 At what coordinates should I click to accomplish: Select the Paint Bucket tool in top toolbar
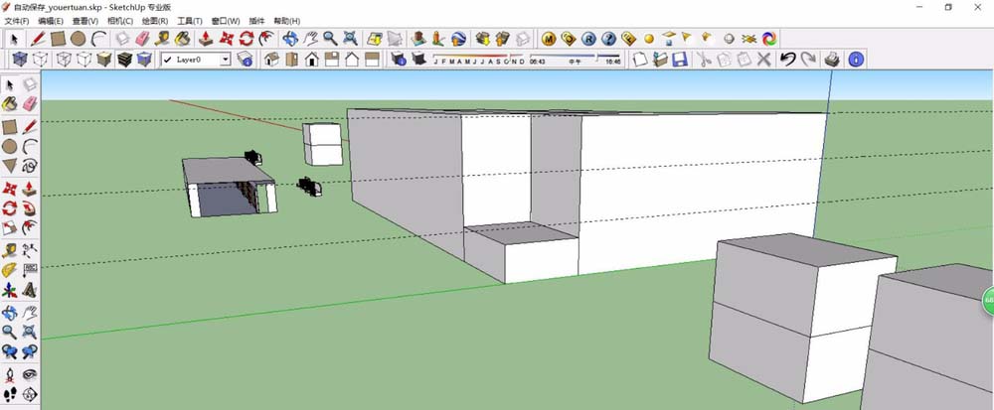(183, 39)
